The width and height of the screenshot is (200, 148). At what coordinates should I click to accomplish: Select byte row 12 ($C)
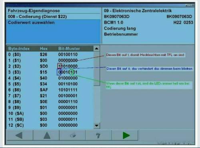[50, 125]
